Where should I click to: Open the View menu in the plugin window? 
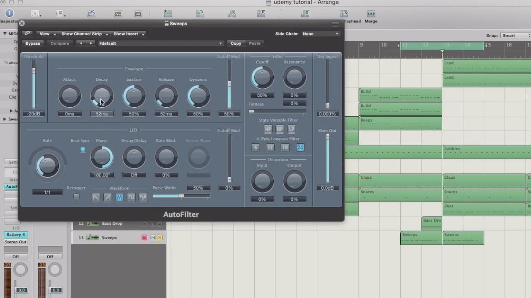44,34
